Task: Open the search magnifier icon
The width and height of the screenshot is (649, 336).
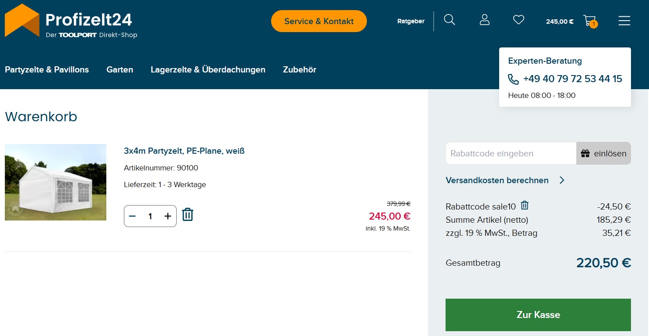Action: click(x=449, y=20)
